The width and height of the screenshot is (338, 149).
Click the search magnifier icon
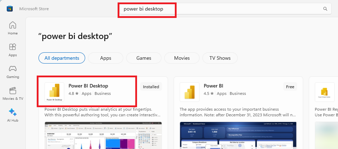click(325, 9)
